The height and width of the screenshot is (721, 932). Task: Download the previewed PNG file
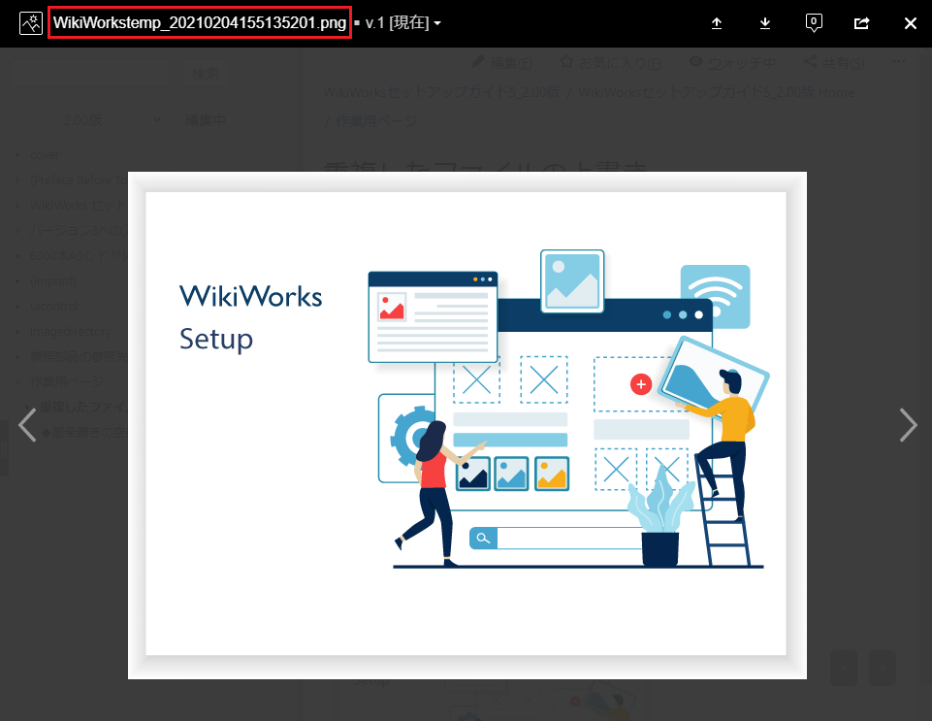[x=765, y=23]
